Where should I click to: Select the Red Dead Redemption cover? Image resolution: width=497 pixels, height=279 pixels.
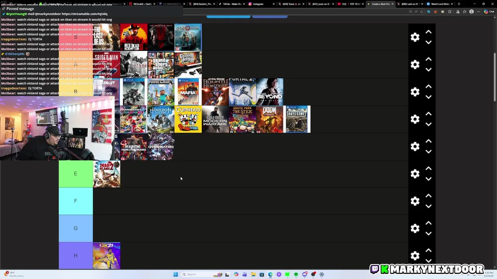pos(134,37)
